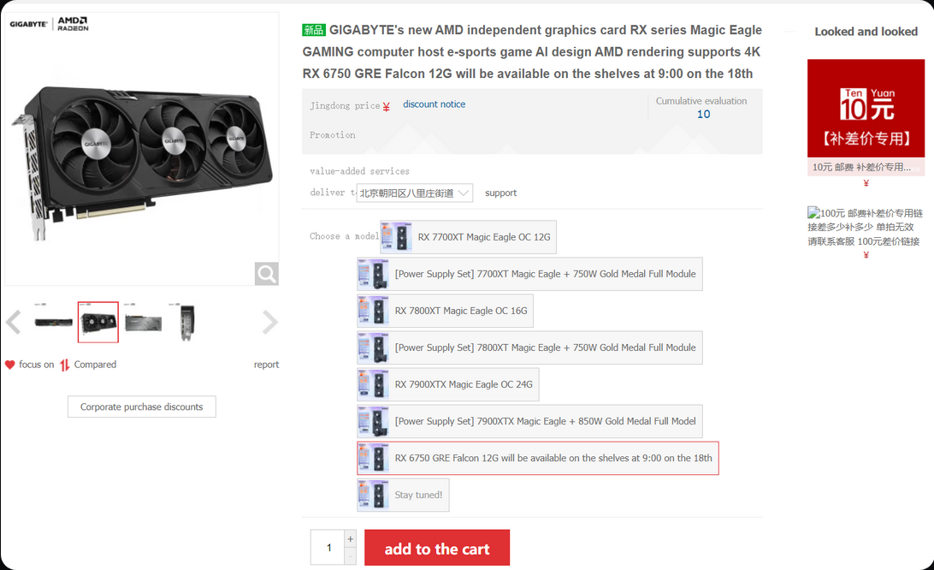Click Compared text link

(x=95, y=365)
